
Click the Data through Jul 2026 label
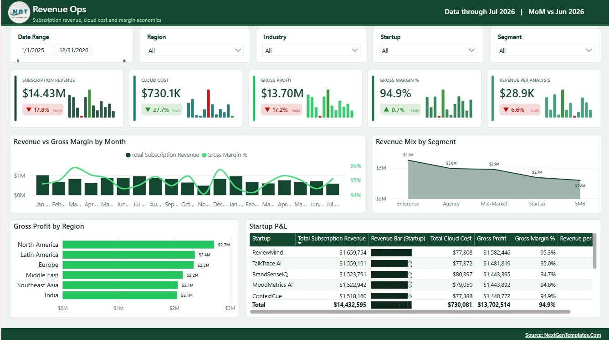coord(480,12)
